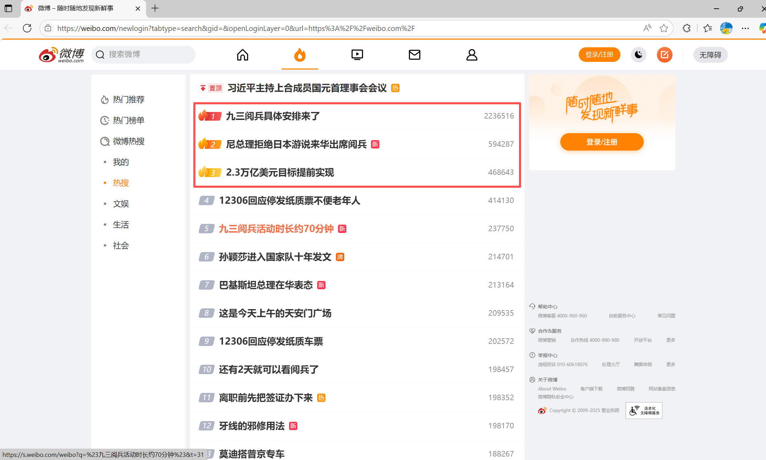Click the Weibo logo
Screen dimensions: 766x460
coord(62,55)
